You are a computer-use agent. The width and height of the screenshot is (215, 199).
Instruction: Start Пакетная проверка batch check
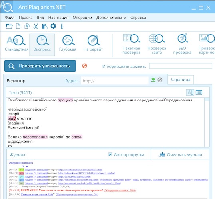(x=131, y=44)
